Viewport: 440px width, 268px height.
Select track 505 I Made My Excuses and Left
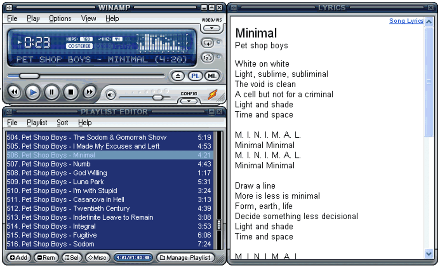pyautogui.click(x=110, y=146)
